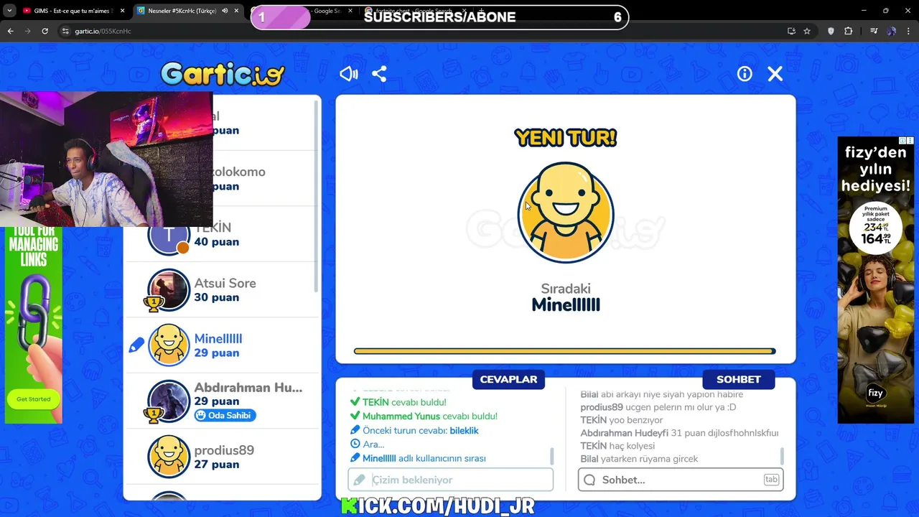Reload the page

pos(45,31)
